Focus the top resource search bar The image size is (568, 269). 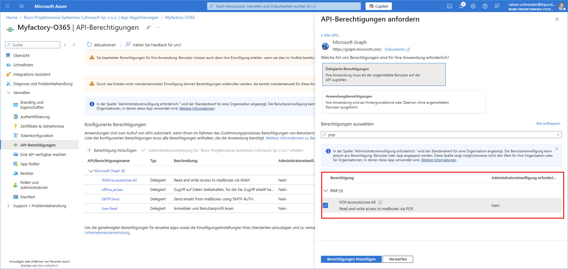(x=284, y=6)
